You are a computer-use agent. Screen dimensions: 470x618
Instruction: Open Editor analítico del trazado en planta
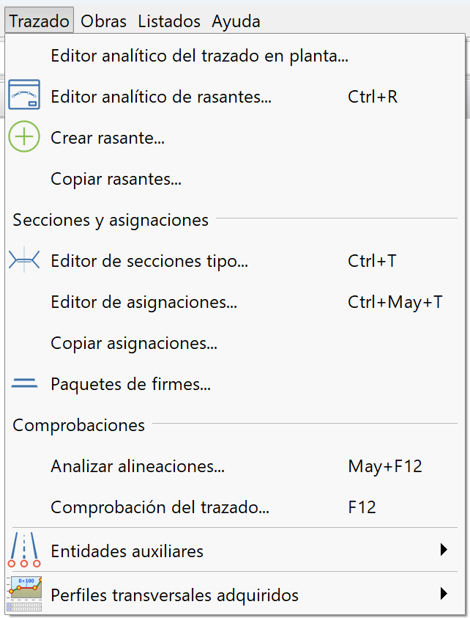[198, 55]
